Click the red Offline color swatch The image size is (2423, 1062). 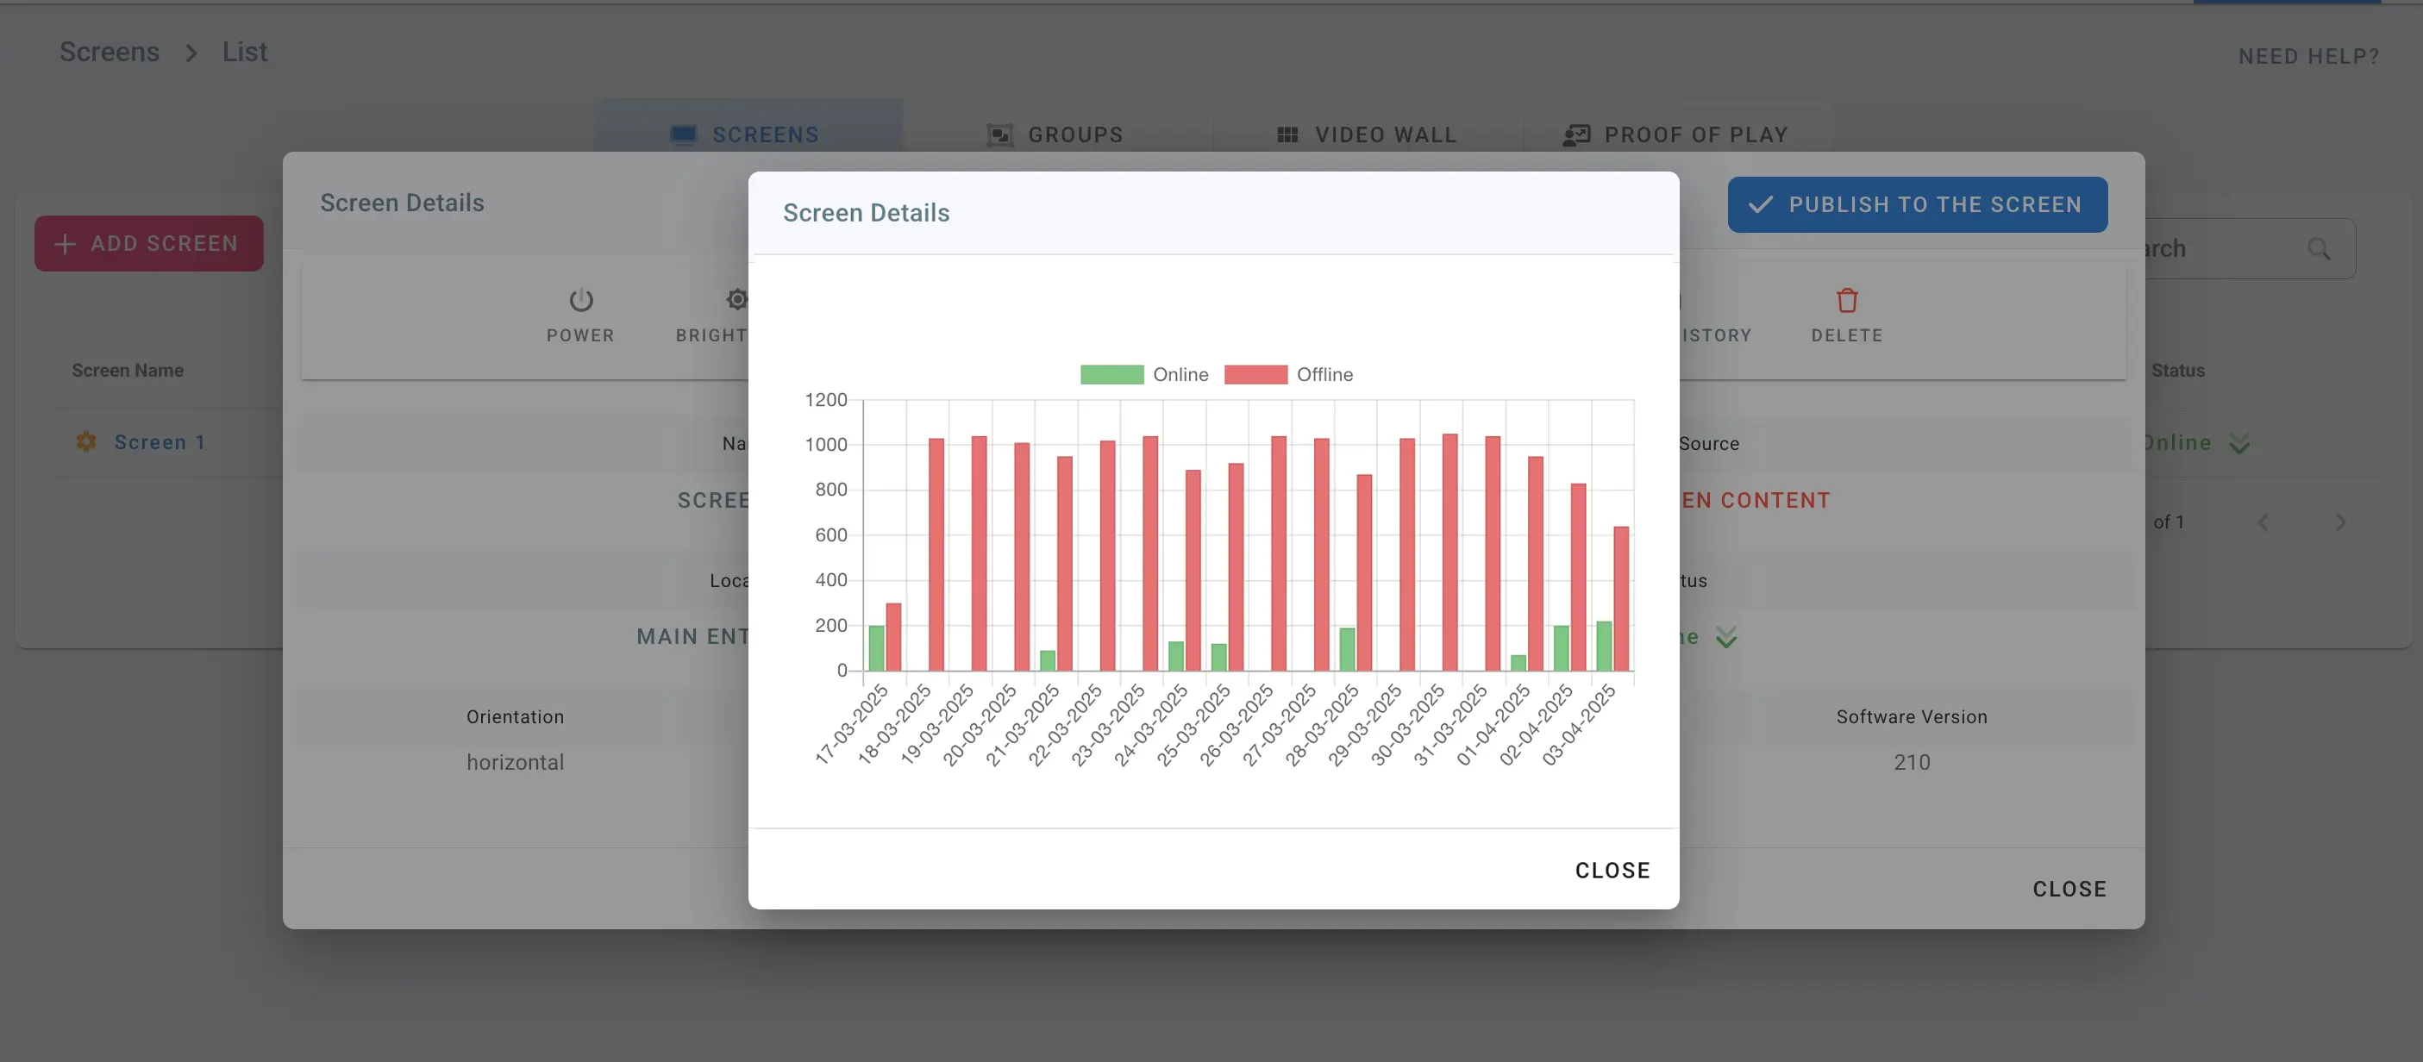coord(1255,373)
